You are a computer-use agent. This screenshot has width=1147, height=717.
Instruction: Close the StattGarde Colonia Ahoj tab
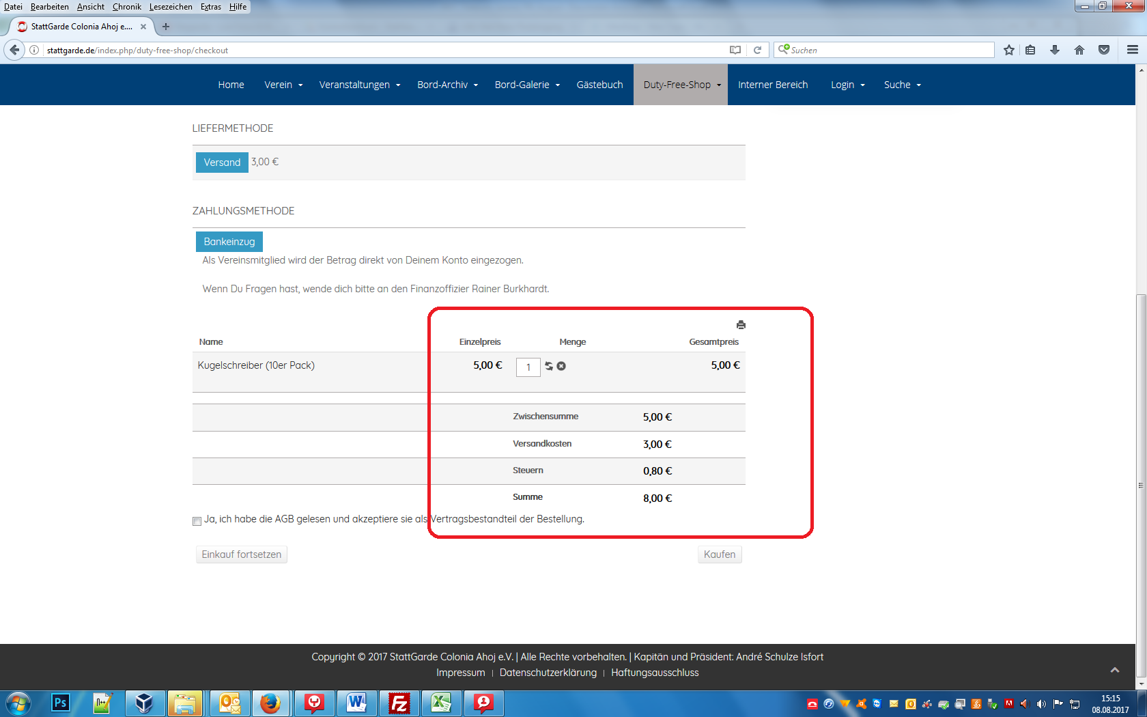point(143,27)
